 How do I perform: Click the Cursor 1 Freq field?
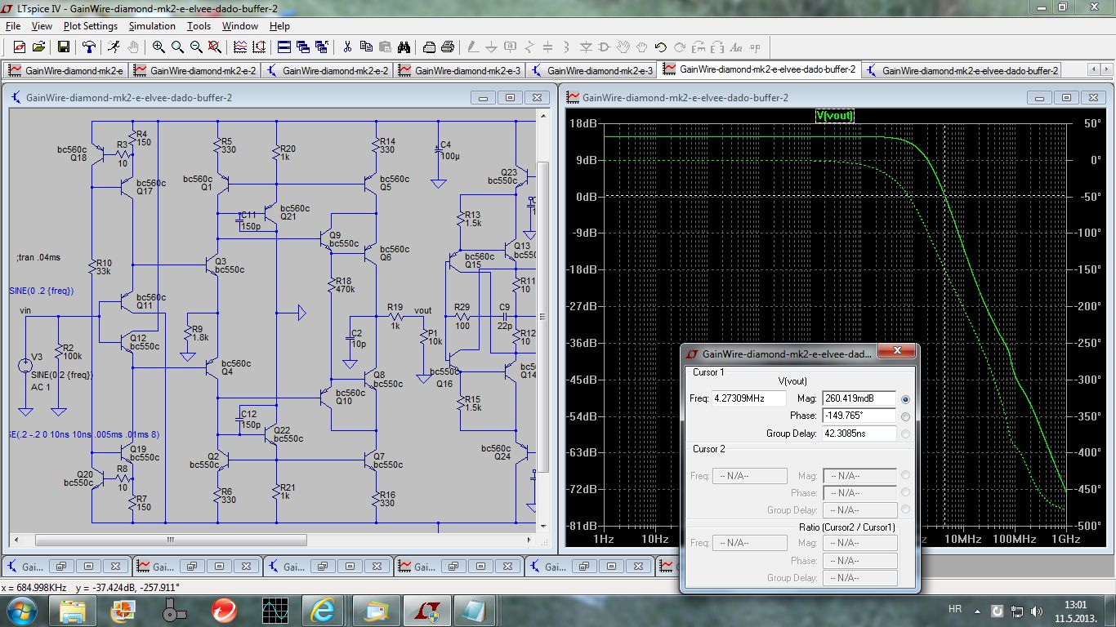tap(749, 398)
